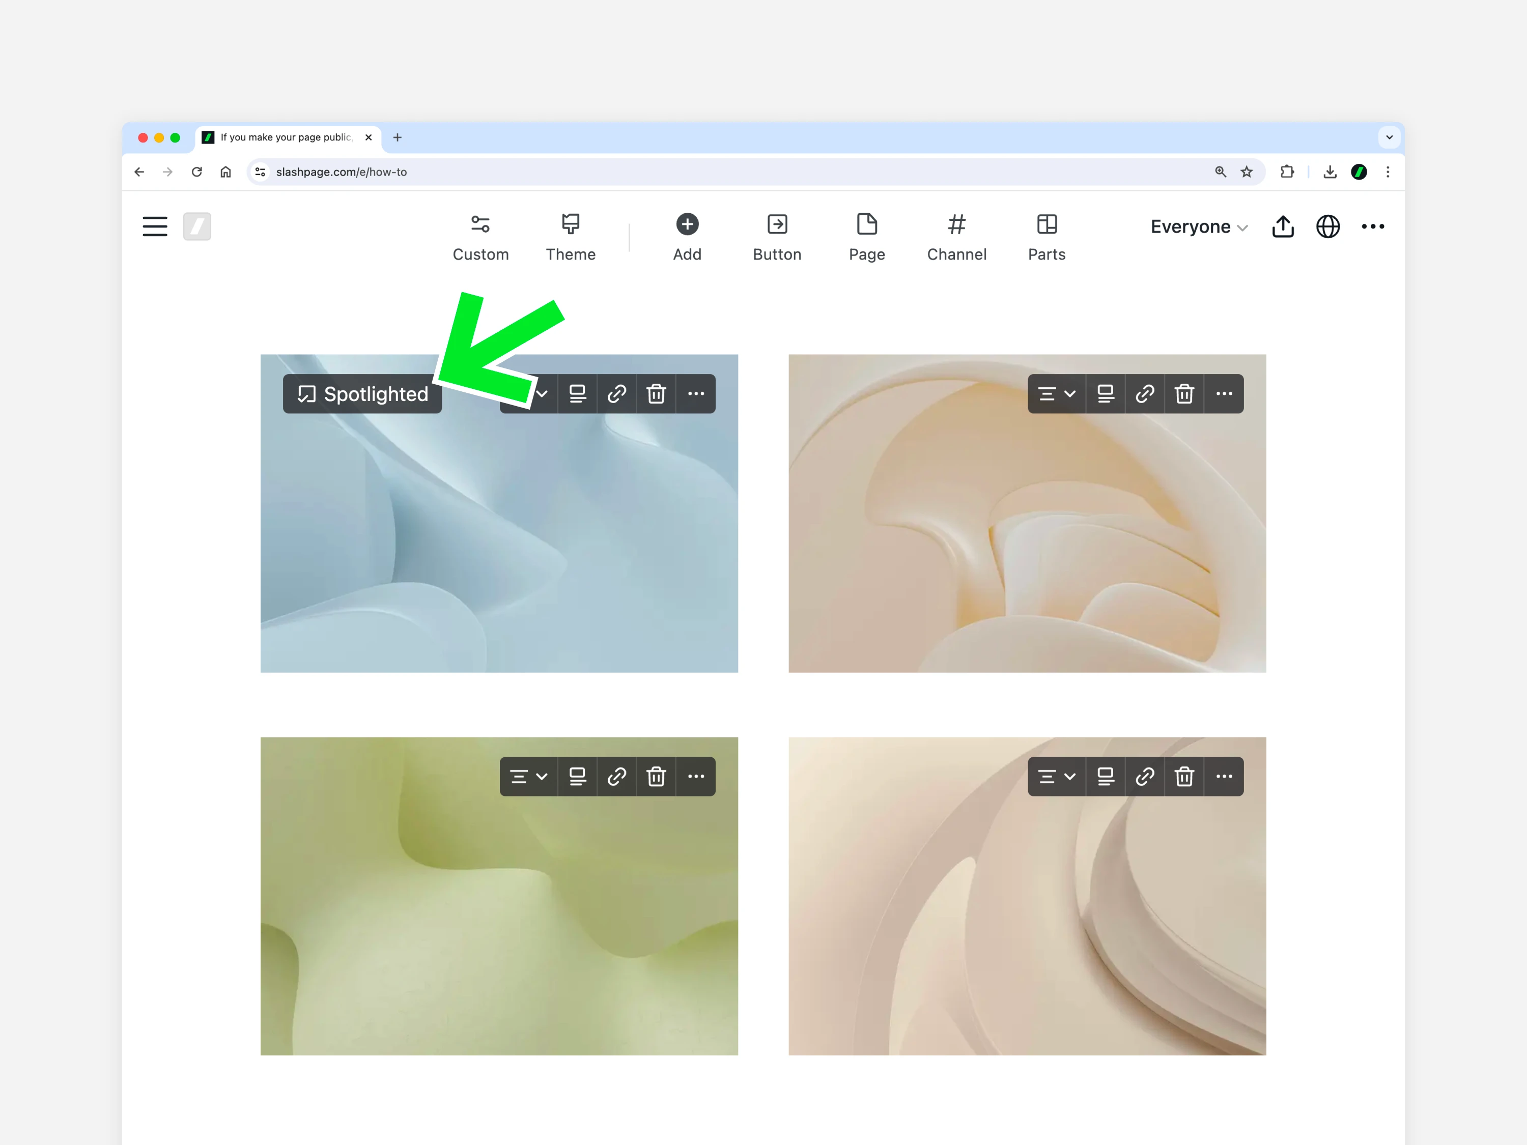Open a new browser tab

point(397,137)
